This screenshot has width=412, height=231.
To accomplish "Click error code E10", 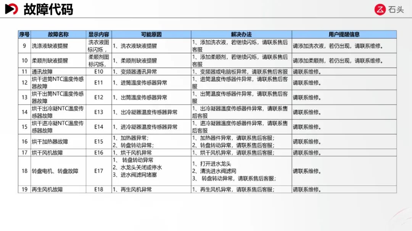I will coord(99,72).
